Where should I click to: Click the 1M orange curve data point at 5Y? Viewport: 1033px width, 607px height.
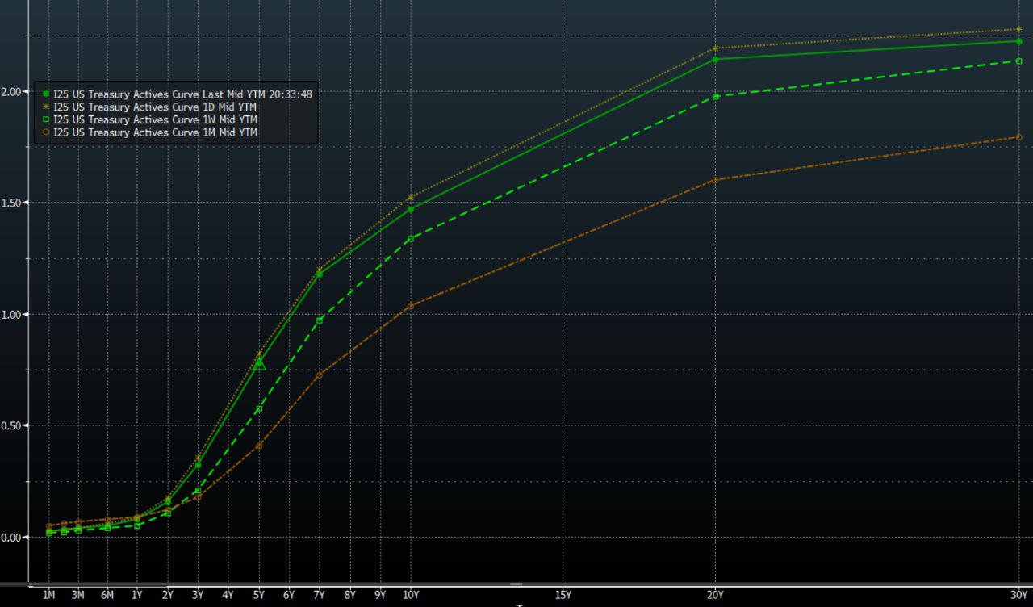[x=259, y=446]
